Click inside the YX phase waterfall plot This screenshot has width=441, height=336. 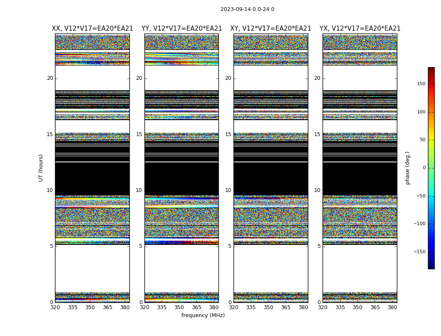pyautogui.click(x=360, y=168)
